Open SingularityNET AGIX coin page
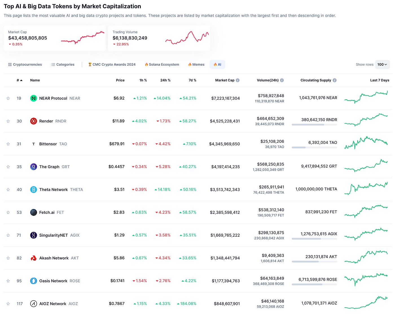Image resolution: width=395 pixels, height=314 pixels. click(x=59, y=235)
